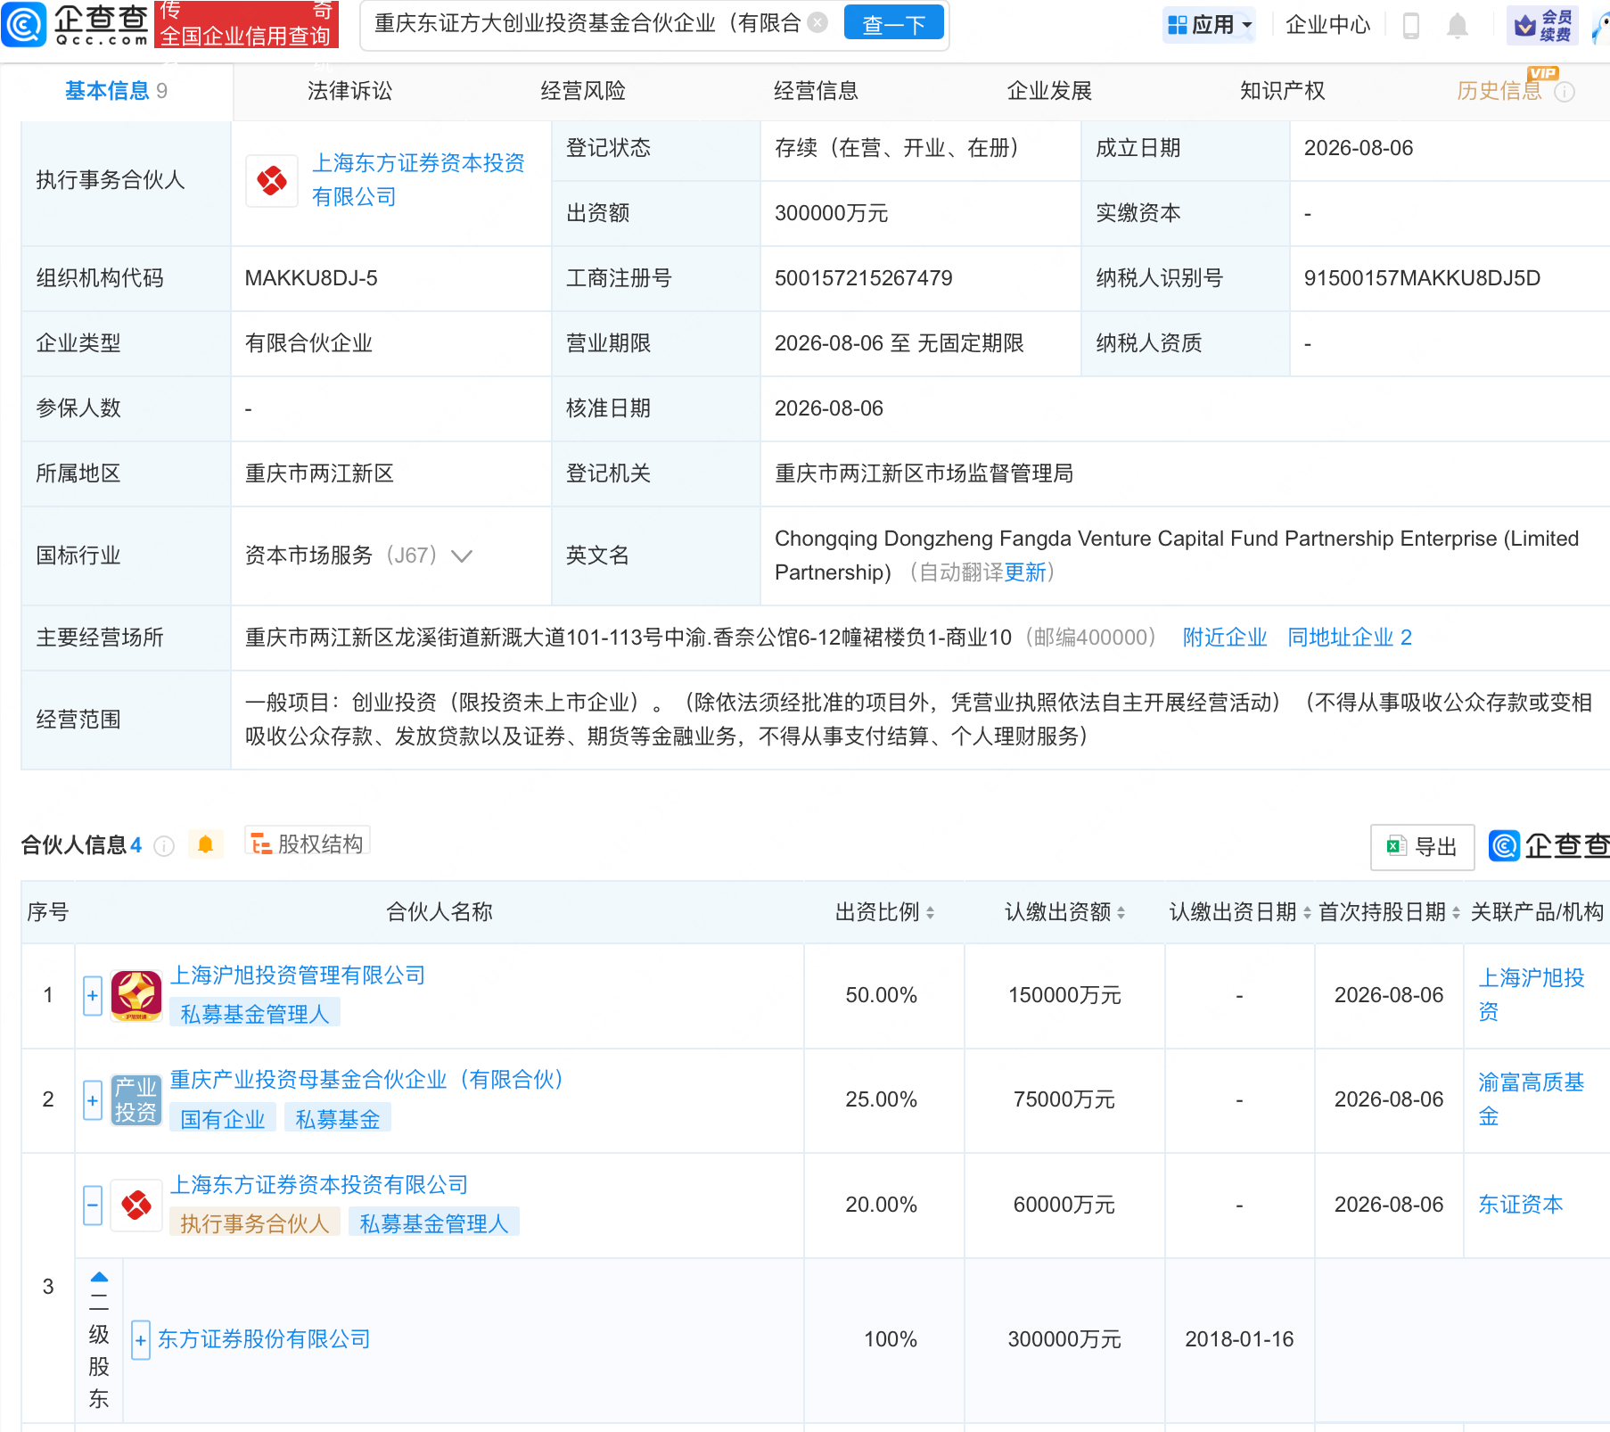This screenshot has width=1610, height=1432.
Task: Open 附近企业 link
Action: coord(1225,638)
